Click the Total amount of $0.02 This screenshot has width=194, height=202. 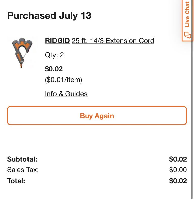click(x=178, y=181)
